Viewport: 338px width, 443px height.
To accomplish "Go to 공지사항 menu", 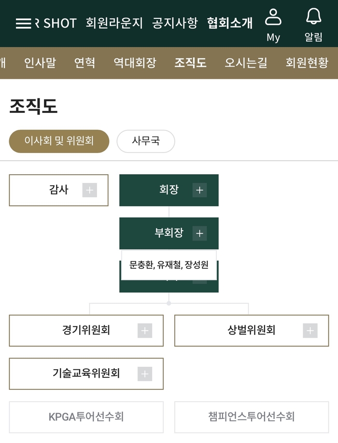I will click(175, 23).
